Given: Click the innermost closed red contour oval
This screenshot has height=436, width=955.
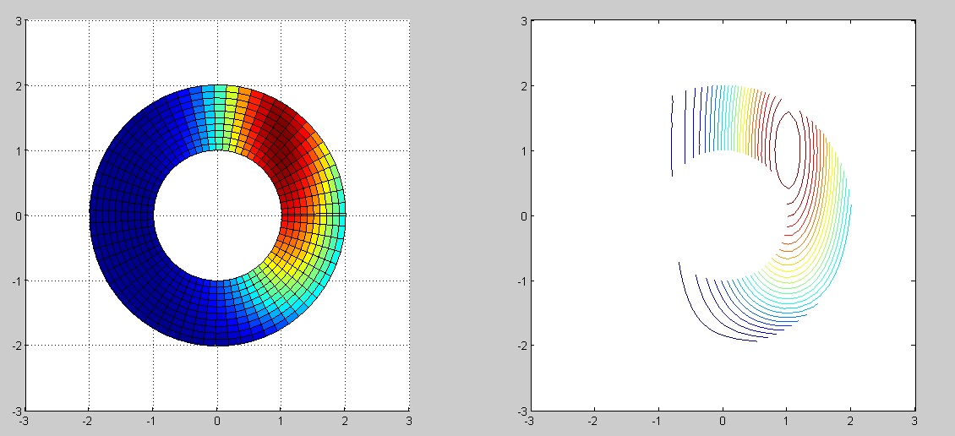Looking at the screenshot, I should 787,150.
